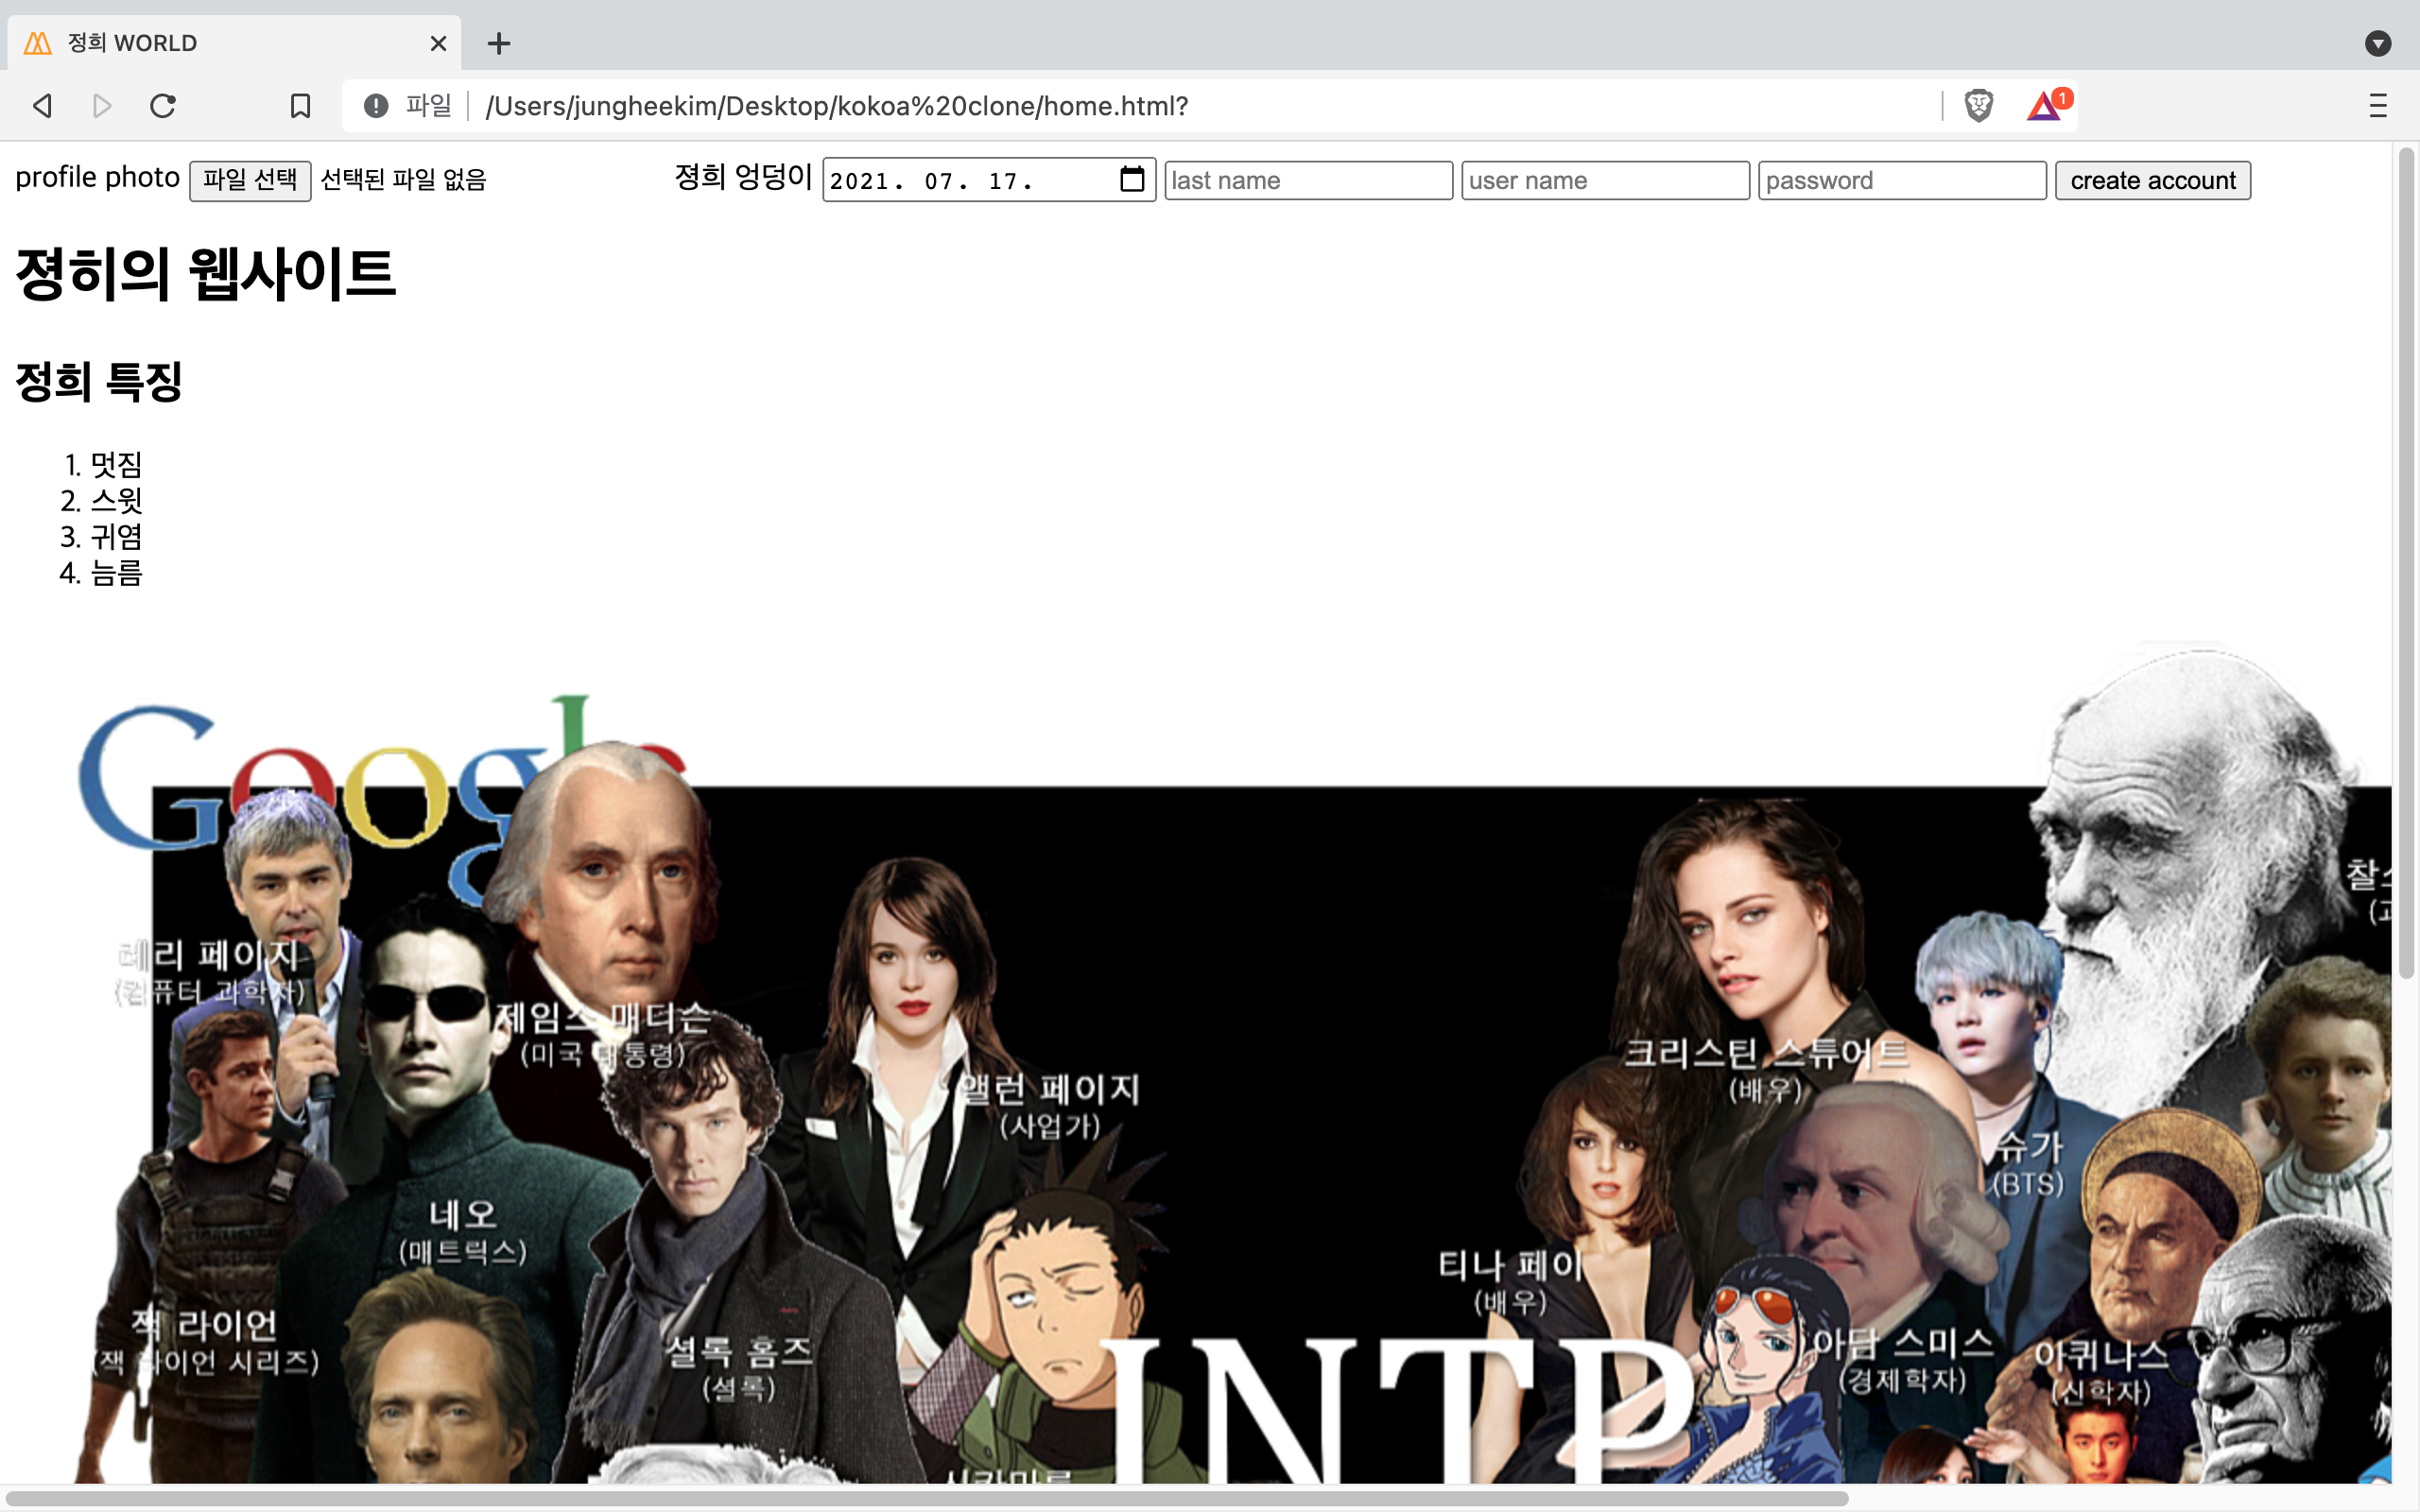Viewport: 2420px width, 1512px height.
Task: Click the 파일 선택 file chooser button
Action: coord(250,181)
